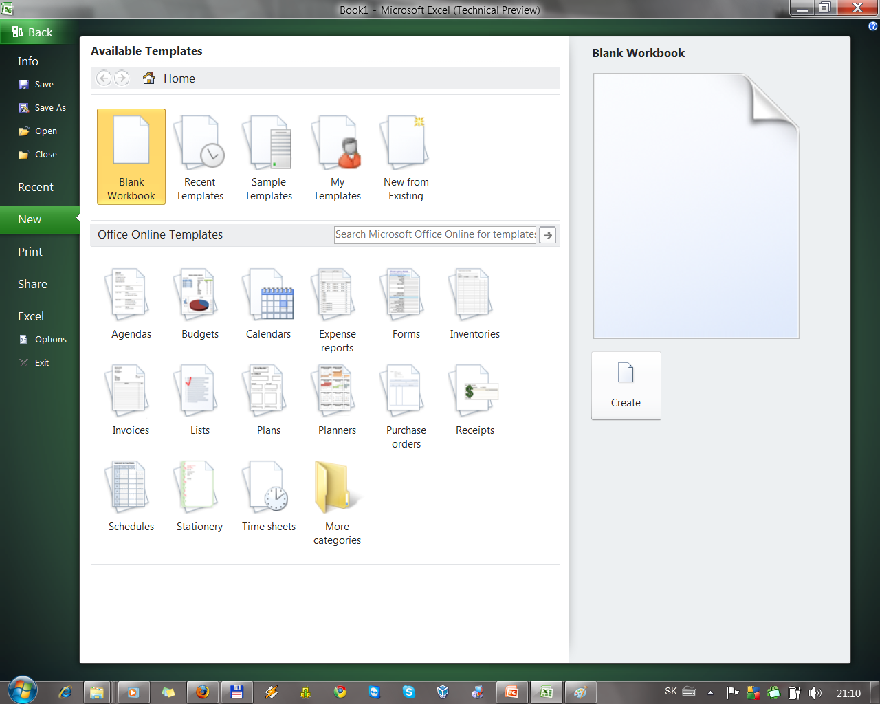Viewport: 880px width, 704px height.
Task: Click the Home icon in templates bar
Action: (x=148, y=78)
